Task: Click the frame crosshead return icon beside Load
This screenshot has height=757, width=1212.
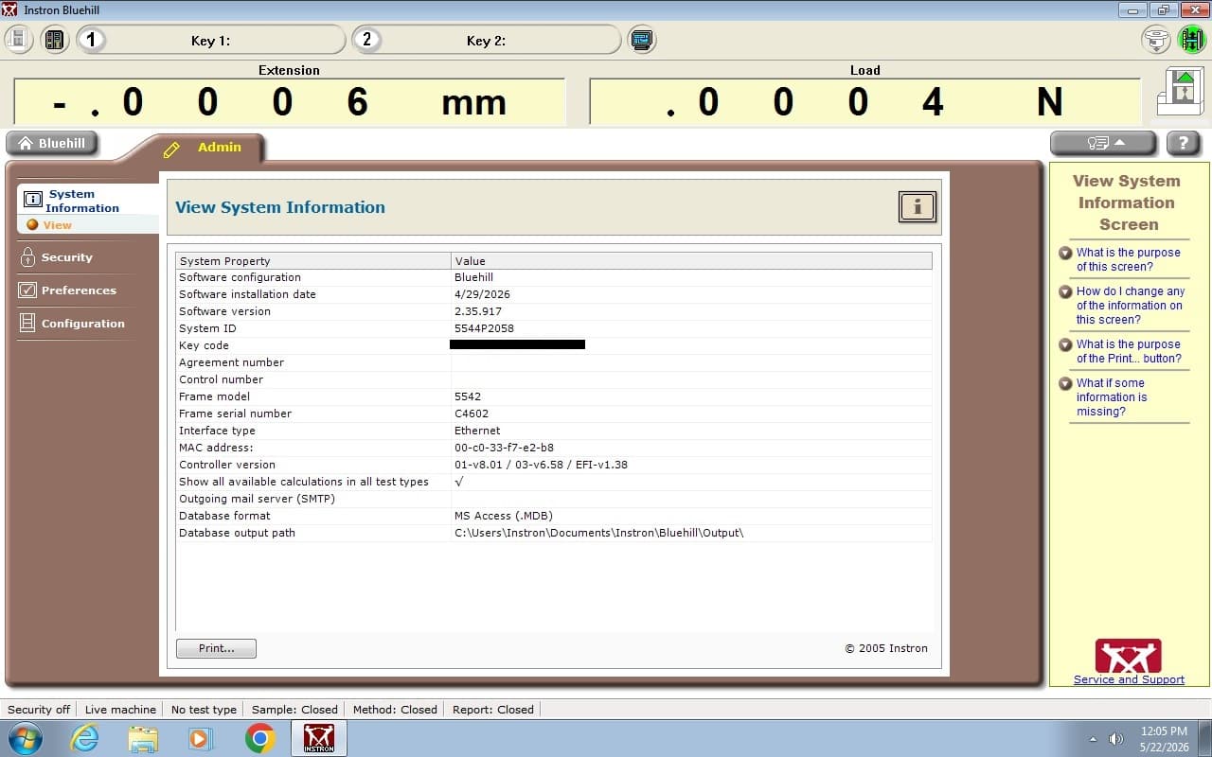Action: point(1181,92)
